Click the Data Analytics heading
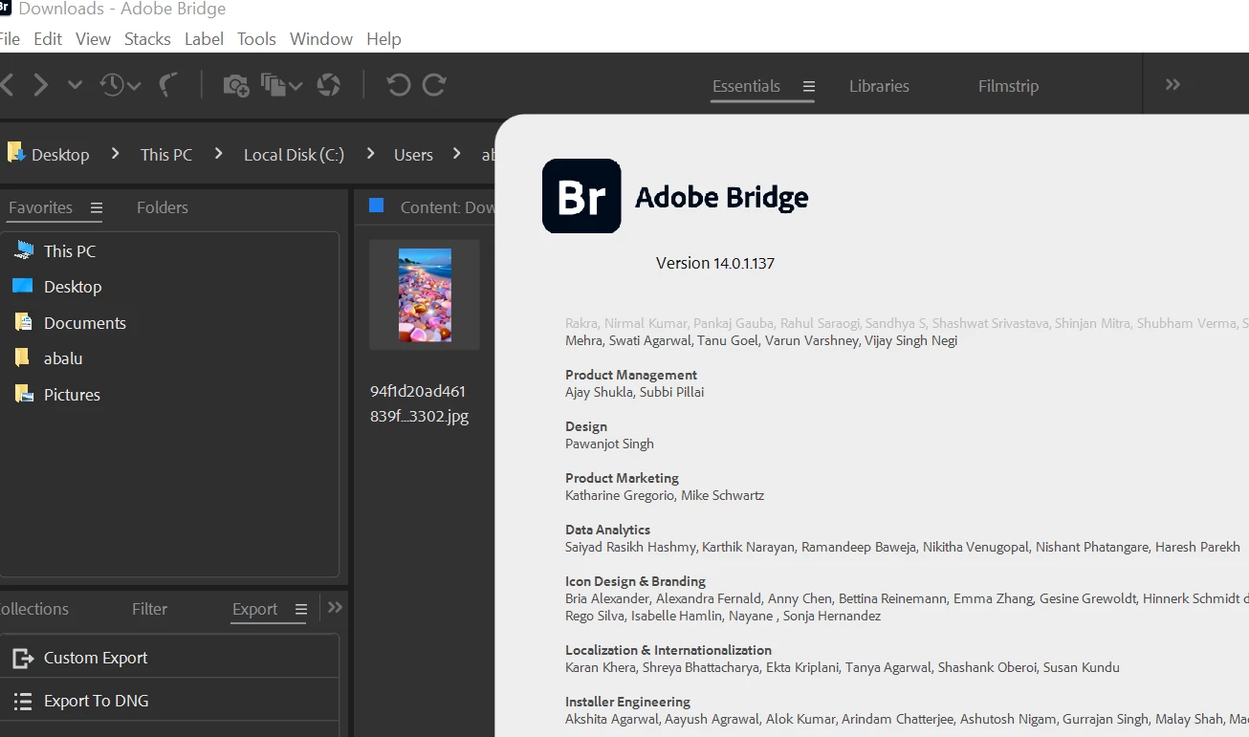Viewport: 1249px width, 737px height. click(x=607, y=530)
